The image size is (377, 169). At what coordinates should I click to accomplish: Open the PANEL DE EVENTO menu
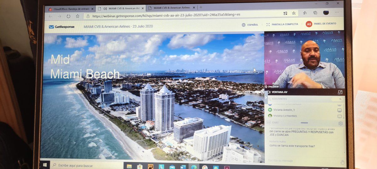(325, 24)
